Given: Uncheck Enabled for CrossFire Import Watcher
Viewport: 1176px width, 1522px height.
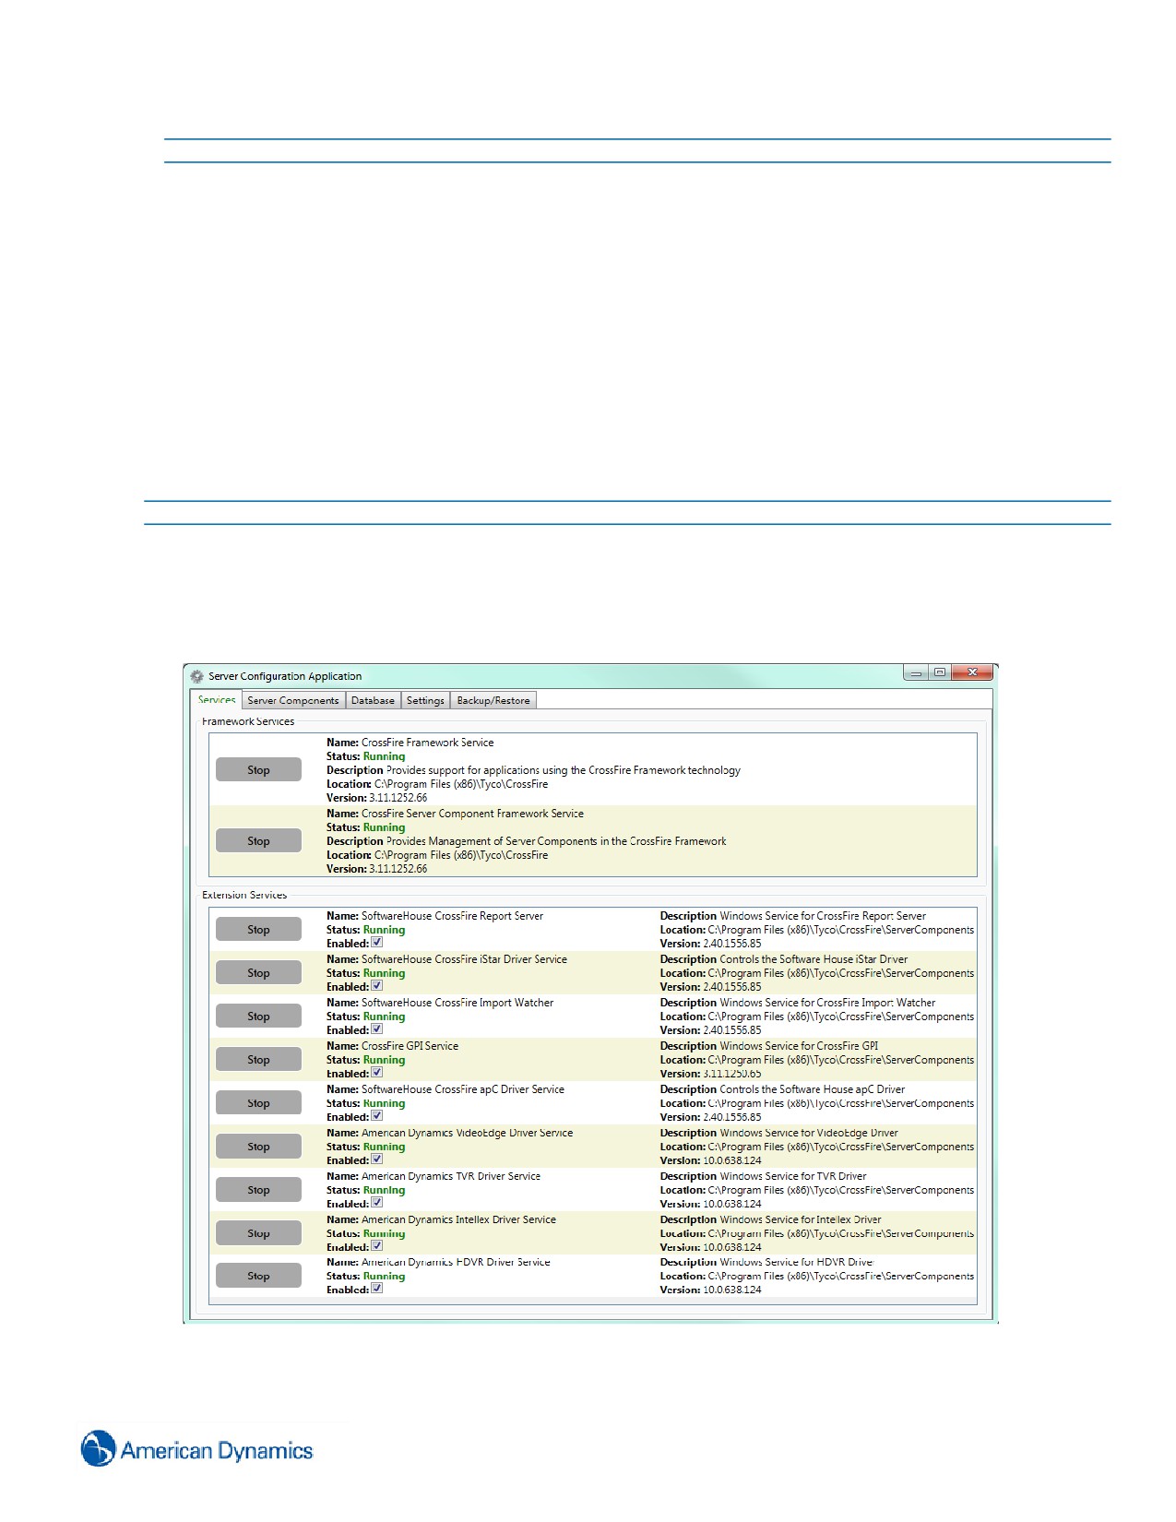Looking at the screenshot, I should coord(377,1029).
